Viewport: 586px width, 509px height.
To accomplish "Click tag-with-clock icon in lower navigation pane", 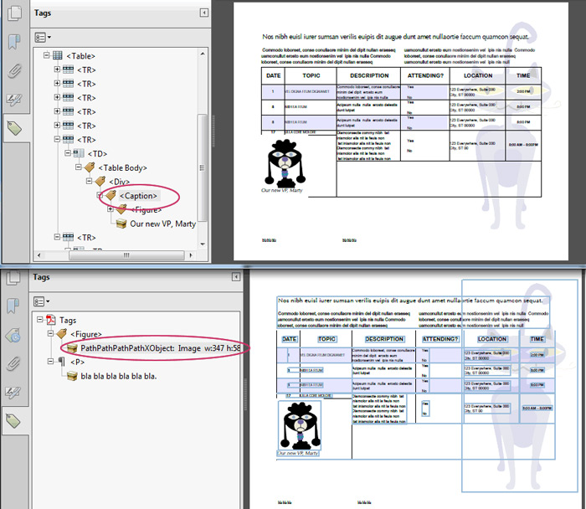I will tap(13, 336).
